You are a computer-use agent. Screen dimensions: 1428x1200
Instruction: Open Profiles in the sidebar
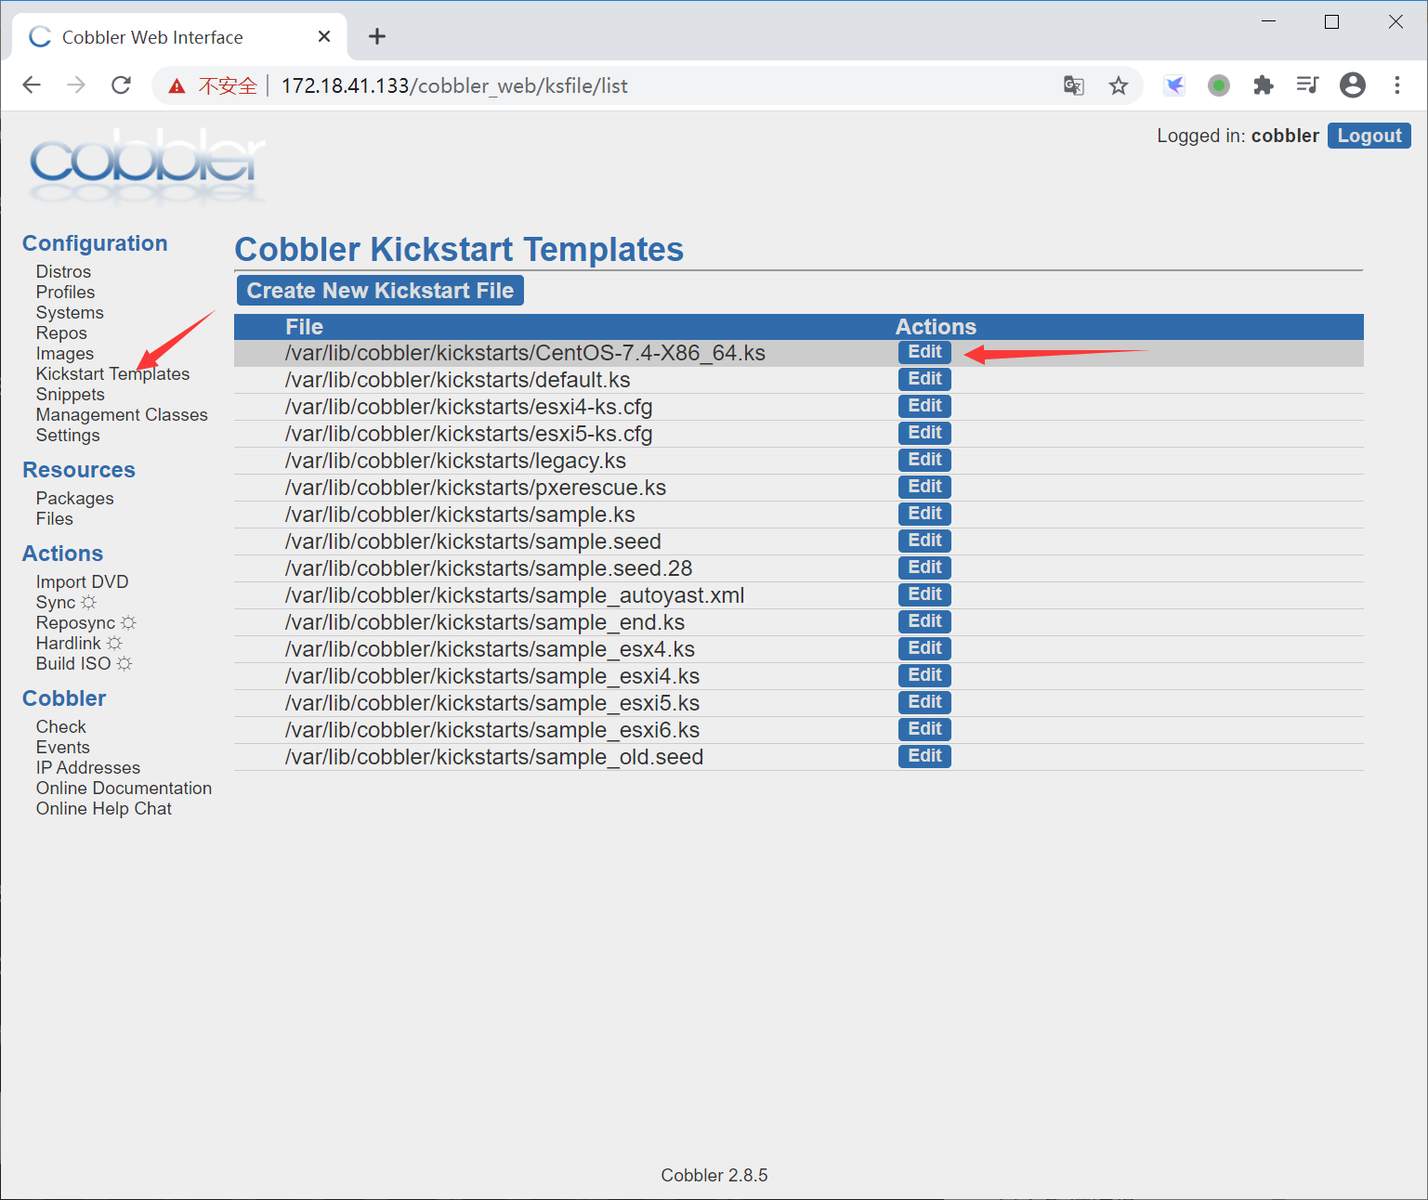coord(65,292)
